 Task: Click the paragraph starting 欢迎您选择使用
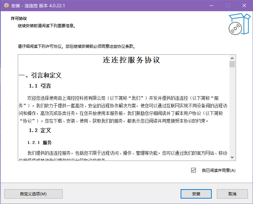click(x=123, y=110)
